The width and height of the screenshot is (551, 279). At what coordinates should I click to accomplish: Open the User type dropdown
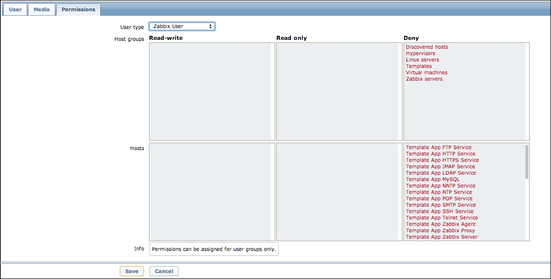pos(182,26)
